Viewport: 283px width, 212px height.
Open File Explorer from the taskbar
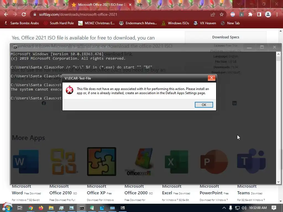tap(51, 208)
